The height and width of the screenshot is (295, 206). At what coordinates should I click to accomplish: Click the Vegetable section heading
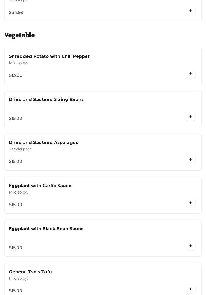[x=20, y=35]
